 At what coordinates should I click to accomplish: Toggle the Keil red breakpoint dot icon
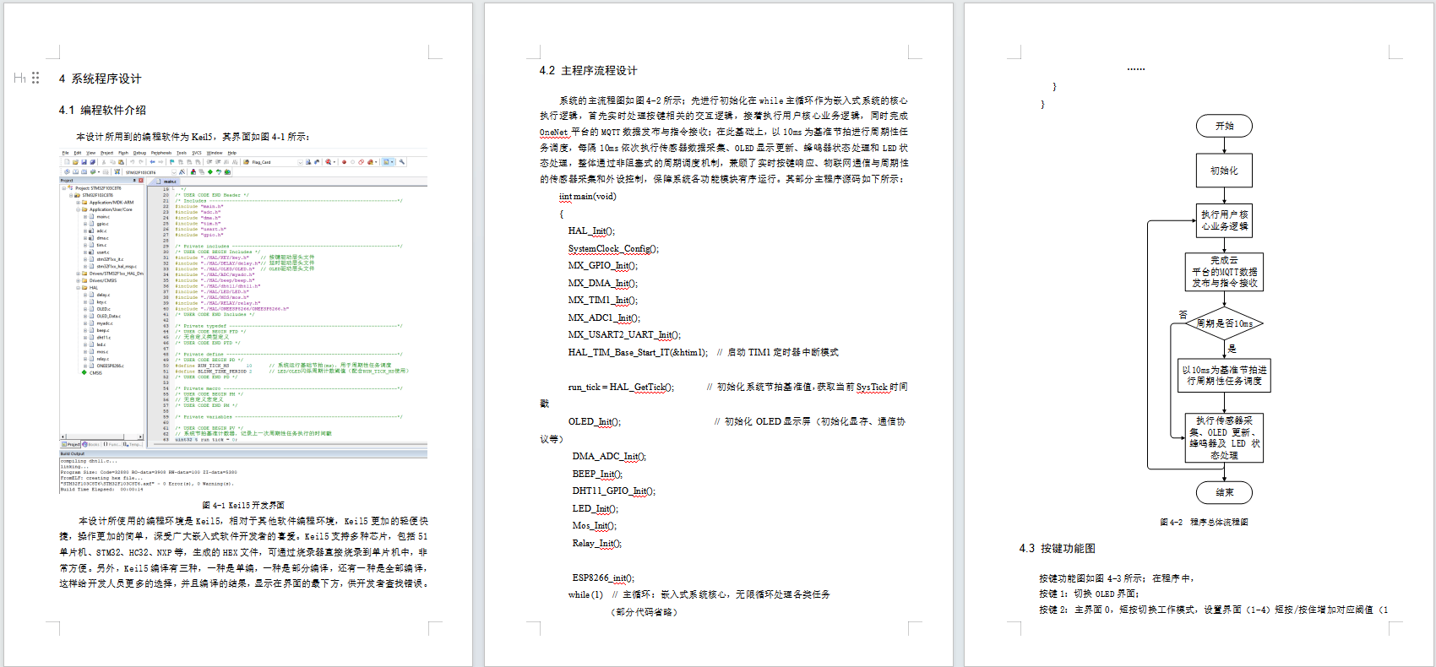coord(344,162)
